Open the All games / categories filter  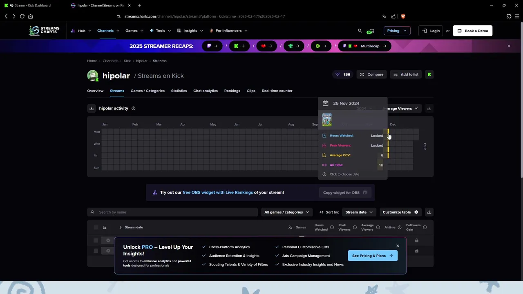point(286,212)
